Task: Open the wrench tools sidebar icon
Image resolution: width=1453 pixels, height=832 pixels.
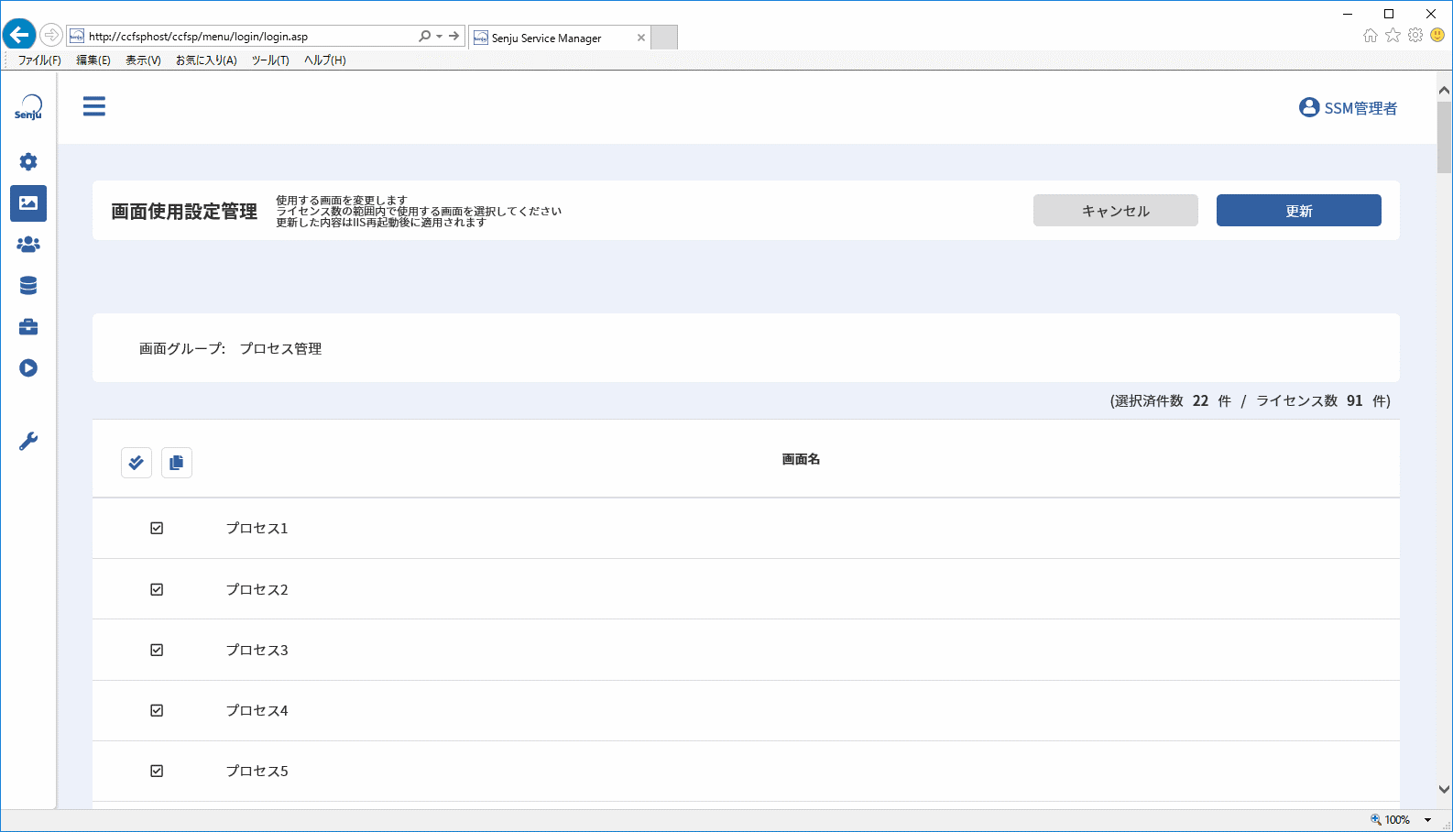Action: (28, 442)
